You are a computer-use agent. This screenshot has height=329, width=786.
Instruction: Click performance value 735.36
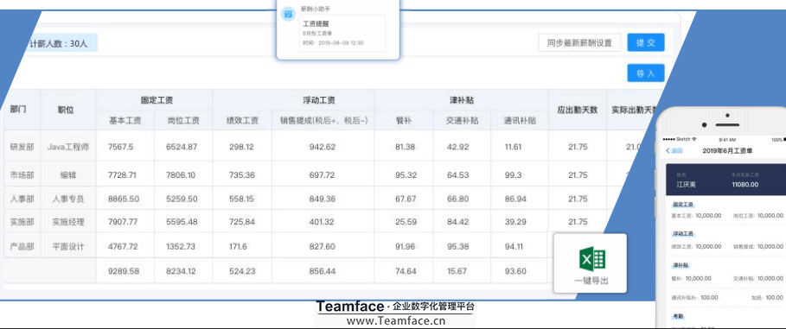tap(241, 175)
